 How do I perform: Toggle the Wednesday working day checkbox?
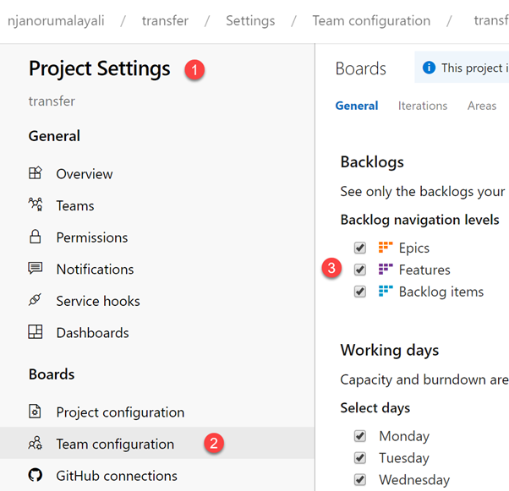359,480
